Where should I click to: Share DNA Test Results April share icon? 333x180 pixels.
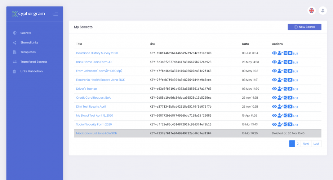pos(286,107)
